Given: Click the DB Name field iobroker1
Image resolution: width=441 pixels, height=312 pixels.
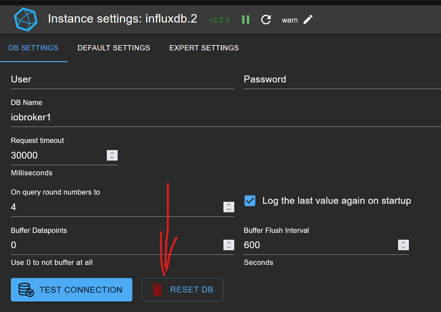Looking at the screenshot, I should [226, 117].
